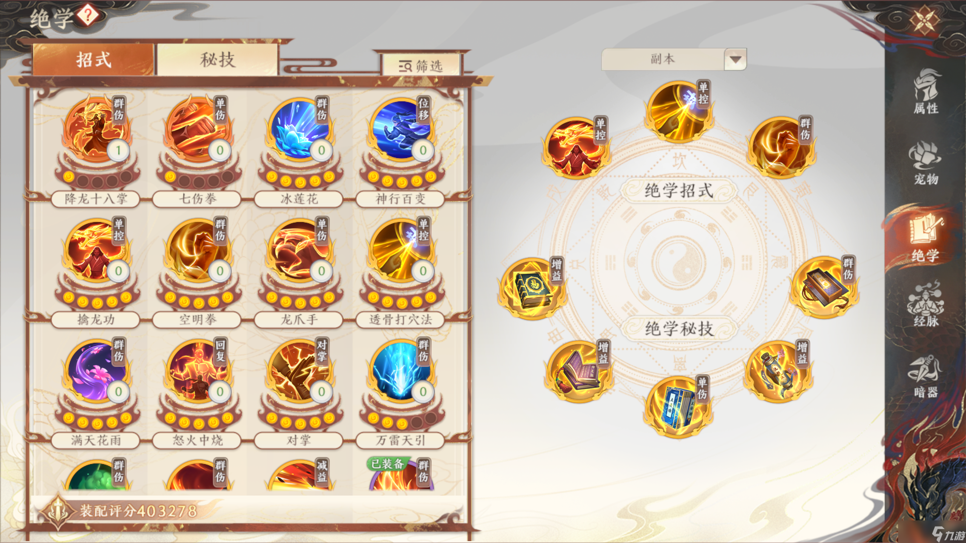Open the 暗器 sidebar icon
Screen dimensions: 966x543
[926, 376]
